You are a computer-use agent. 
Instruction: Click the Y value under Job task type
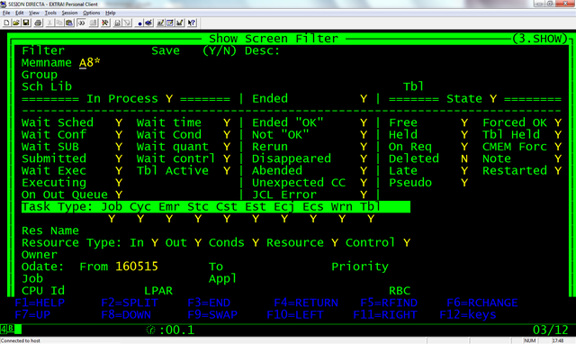112,219
